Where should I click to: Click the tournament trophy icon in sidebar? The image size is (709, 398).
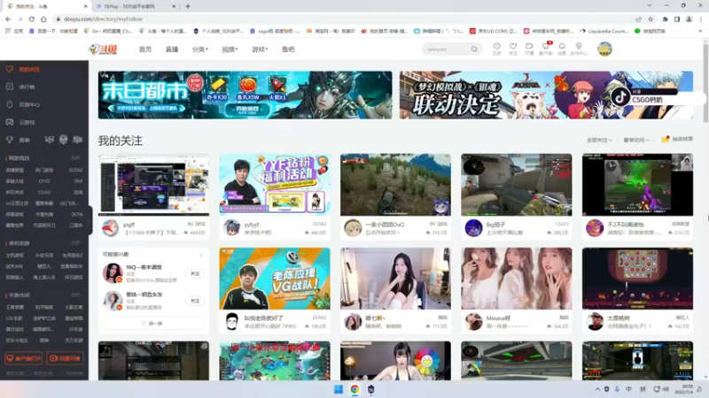(x=10, y=140)
